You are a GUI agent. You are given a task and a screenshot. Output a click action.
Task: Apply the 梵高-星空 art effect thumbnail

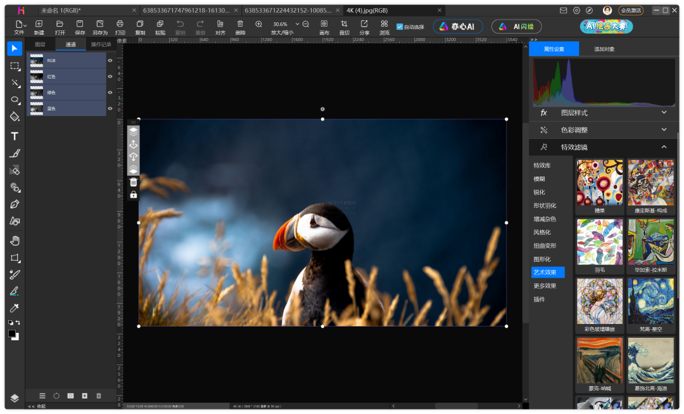[650, 302]
